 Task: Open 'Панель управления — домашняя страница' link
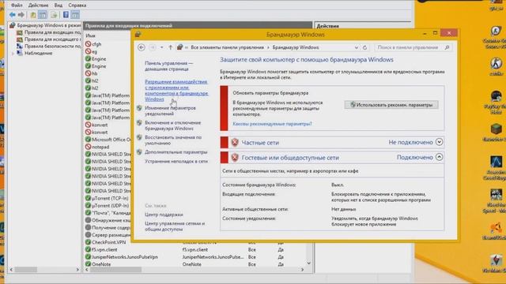pos(168,66)
